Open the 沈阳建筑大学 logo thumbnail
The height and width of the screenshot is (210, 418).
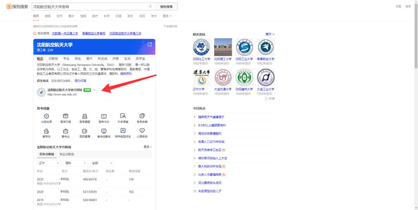[244, 77]
